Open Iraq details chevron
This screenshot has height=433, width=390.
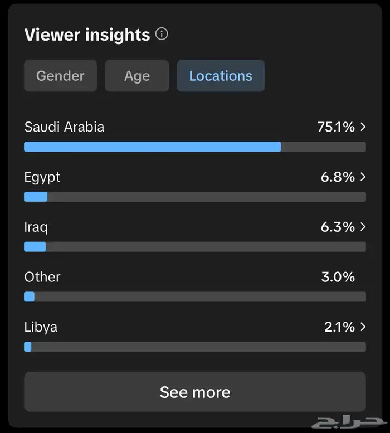[363, 227]
